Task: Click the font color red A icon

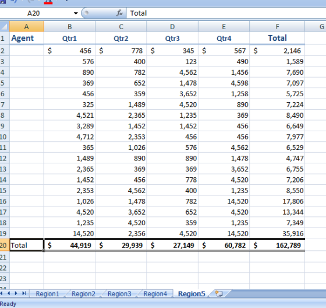Action: [48, 2]
